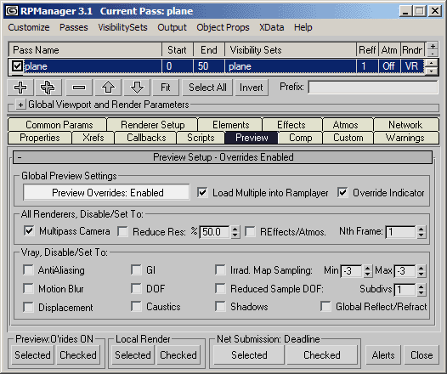This screenshot has height=374, width=447.
Task: Click the Preview Overrides: Enabled button
Action: coord(106,192)
